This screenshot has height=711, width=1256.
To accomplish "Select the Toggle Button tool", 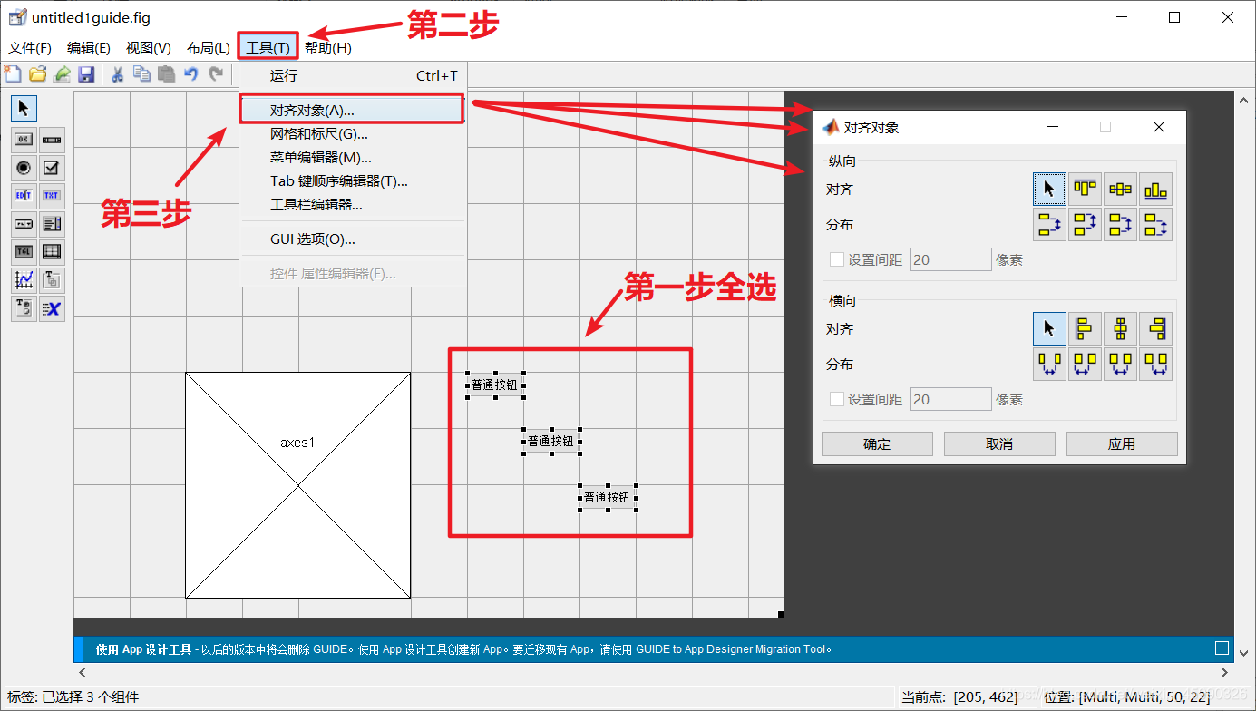I will [23, 251].
